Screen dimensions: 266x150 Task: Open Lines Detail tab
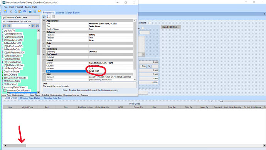tap(10, 98)
